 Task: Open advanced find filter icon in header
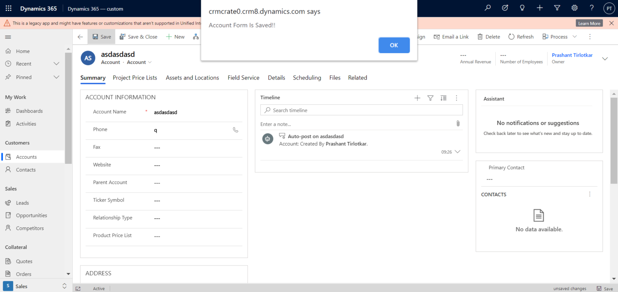click(557, 8)
